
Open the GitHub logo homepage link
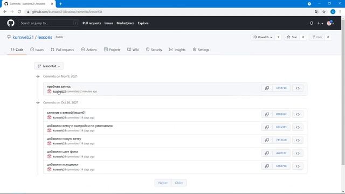[x=11, y=23]
